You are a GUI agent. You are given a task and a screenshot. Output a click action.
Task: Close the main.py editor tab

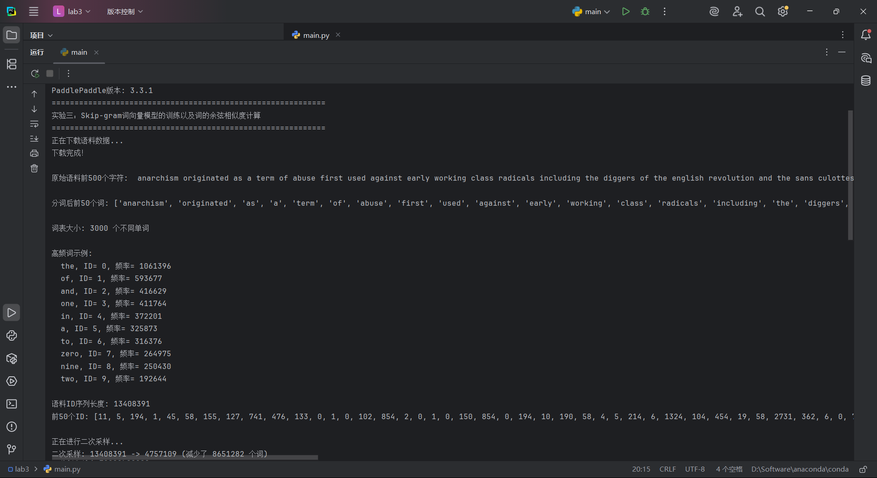(x=338, y=35)
